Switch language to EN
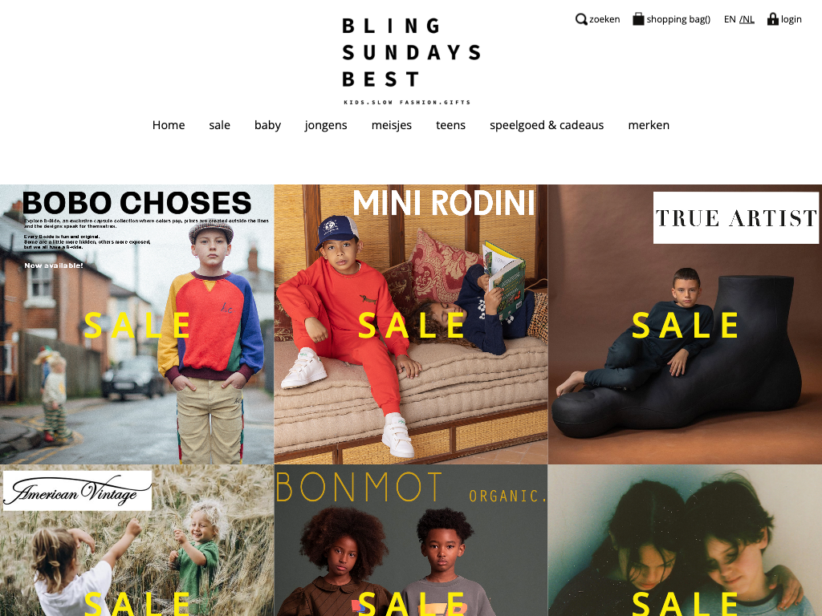The image size is (822, 616). click(x=730, y=19)
